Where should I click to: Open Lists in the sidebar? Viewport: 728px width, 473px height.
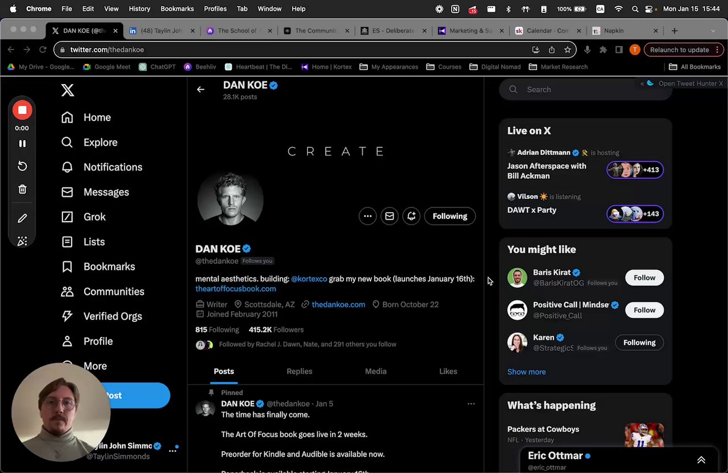point(82,242)
